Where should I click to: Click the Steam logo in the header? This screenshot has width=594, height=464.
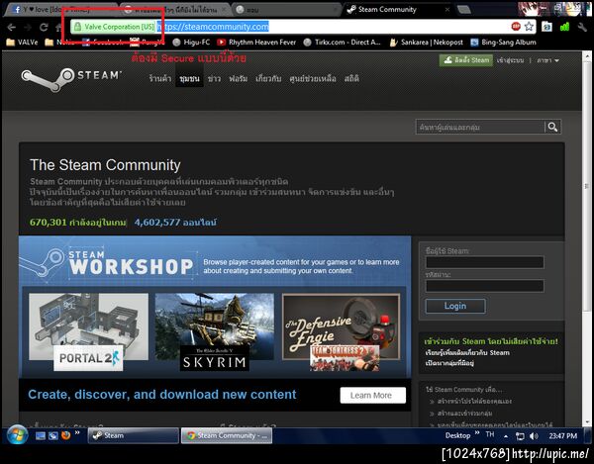coord(71,78)
